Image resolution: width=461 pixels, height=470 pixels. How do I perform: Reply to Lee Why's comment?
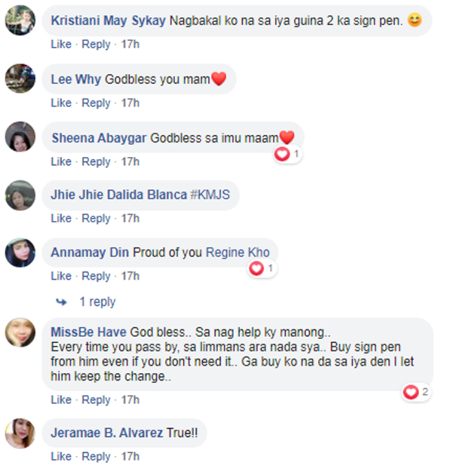pyautogui.click(x=96, y=103)
